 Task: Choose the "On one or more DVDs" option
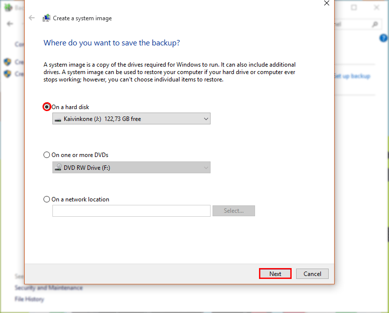47,155
